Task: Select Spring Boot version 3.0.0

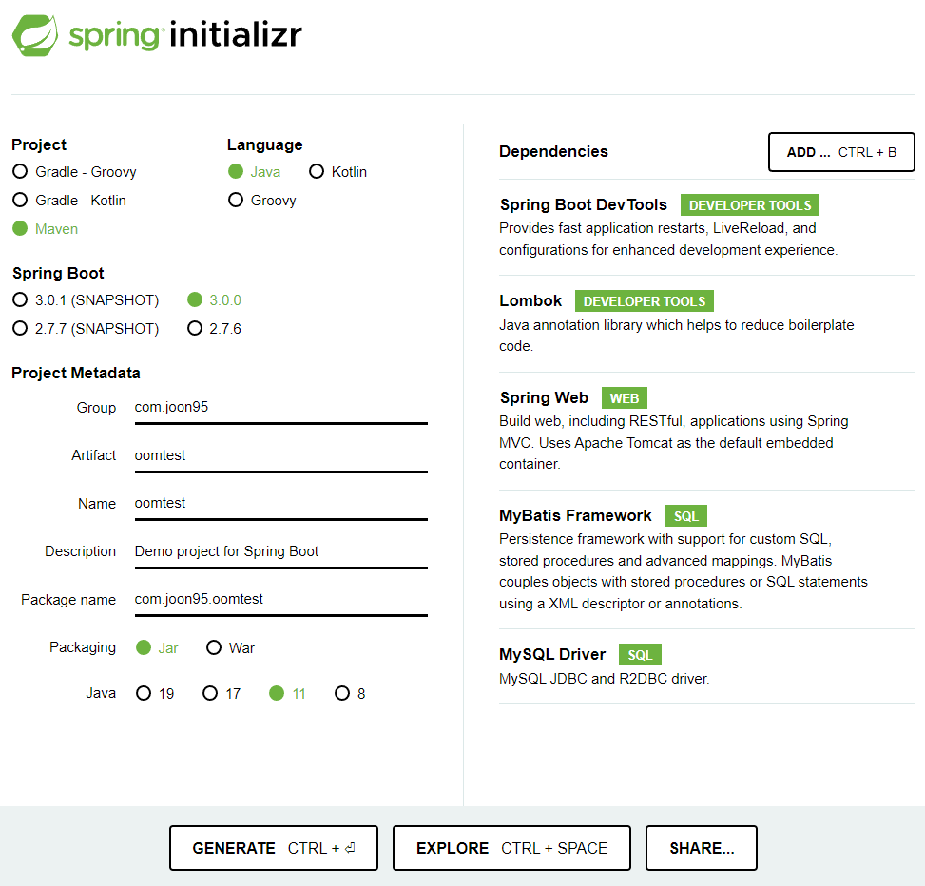Action: (214, 299)
